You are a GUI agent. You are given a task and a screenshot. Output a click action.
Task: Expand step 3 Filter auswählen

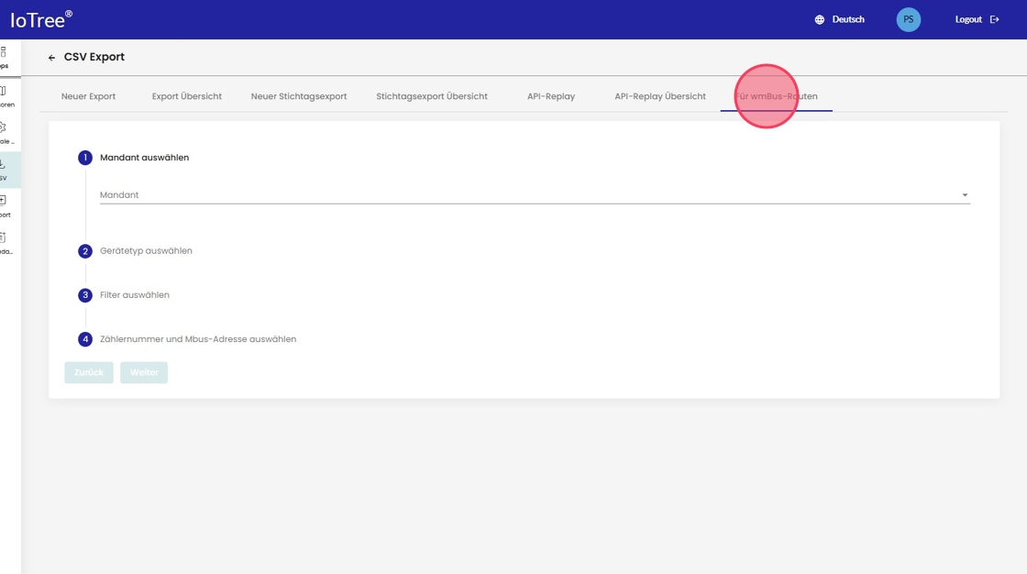[134, 295]
